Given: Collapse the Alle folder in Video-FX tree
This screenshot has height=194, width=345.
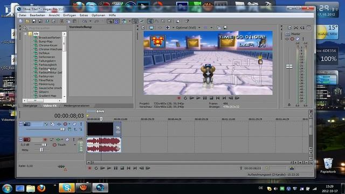Looking at the screenshot, I should 25,34.
